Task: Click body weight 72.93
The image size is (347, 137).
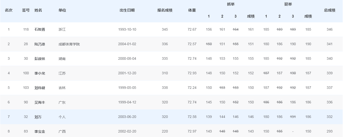Action: (192, 73)
